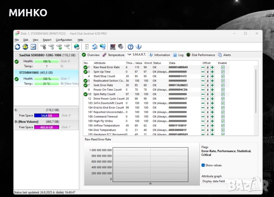Click the warning sign disk toolbar icon
Viewport: 274px width, 197px height.
(25, 47)
